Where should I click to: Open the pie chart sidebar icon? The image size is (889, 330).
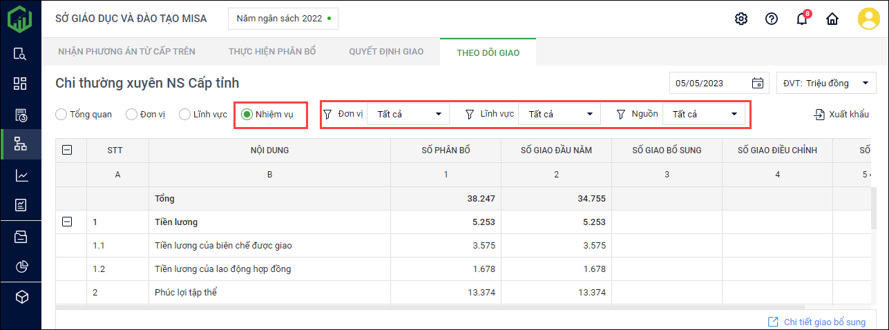[21, 266]
